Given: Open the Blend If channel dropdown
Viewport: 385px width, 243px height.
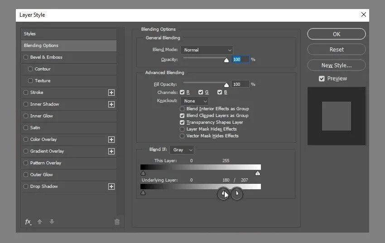Looking at the screenshot, I should [x=182, y=150].
